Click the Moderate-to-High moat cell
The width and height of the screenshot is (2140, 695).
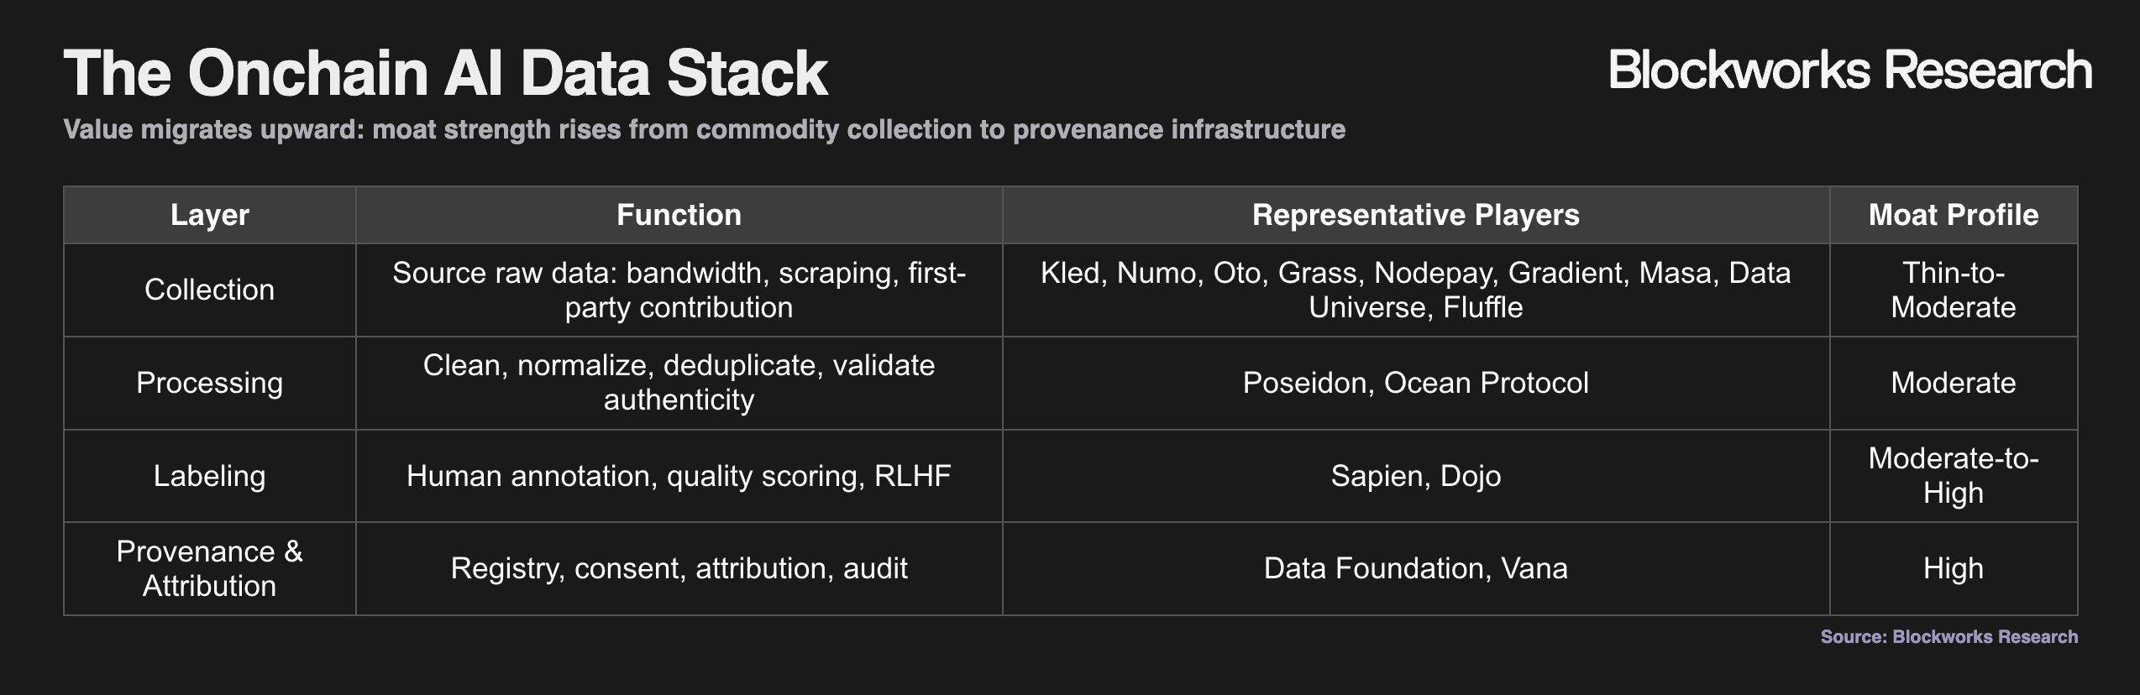(x=1954, y=476)
